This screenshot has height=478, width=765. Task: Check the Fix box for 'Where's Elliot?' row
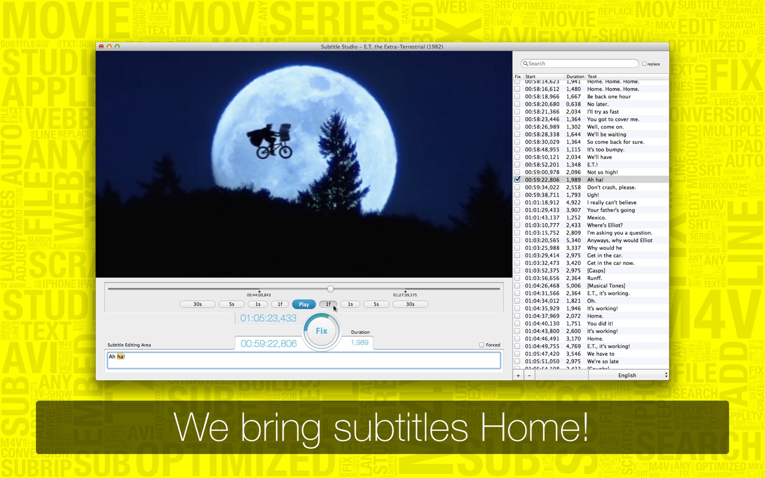pyautogui.click(x=517, y=225)
